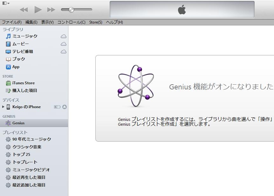The height and width of the screenshot is (196, 274).
Task: Select the App store icon in library
Action: [x=8, y=67]
